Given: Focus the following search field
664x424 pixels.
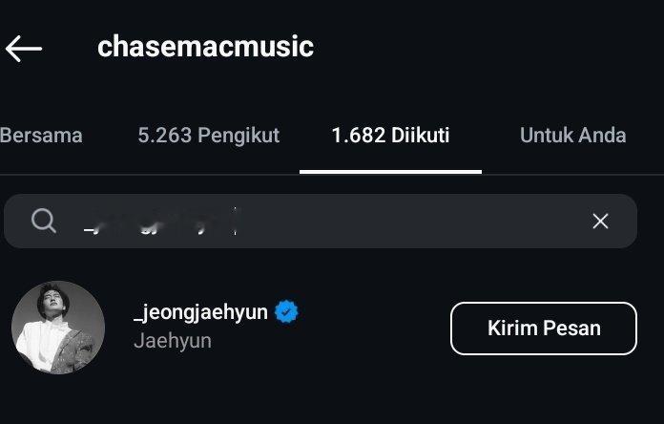Looking at the screenshot, I should point(321,221).
